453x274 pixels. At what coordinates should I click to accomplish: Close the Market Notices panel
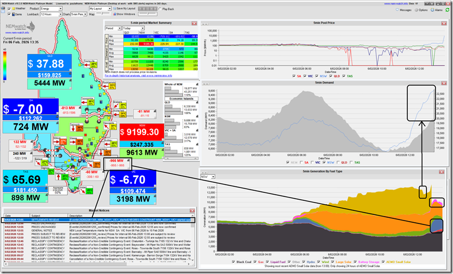click(192, 210)
